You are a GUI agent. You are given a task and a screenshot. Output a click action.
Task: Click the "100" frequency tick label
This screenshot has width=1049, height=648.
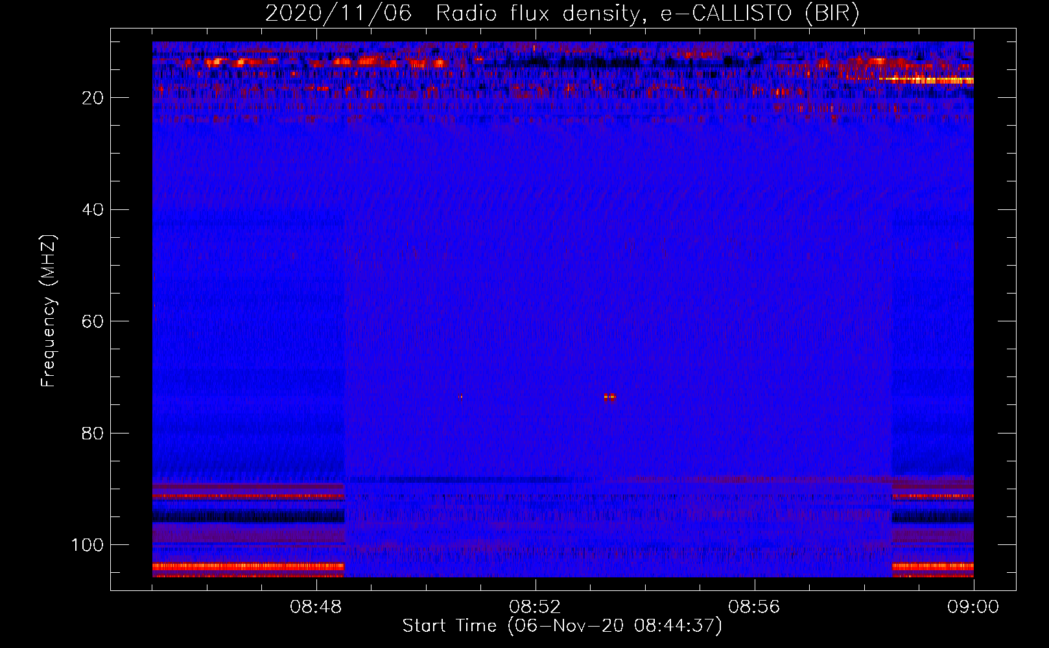click(x=88, y=545)
